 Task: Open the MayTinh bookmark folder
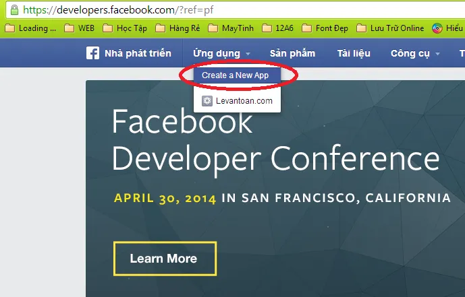pos(231,28)
